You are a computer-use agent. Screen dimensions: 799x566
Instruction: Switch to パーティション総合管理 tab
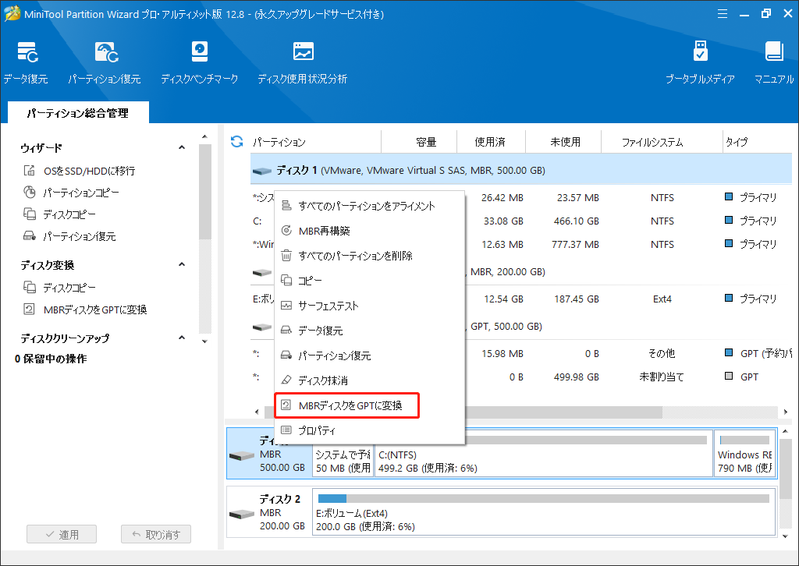(x=77, y=113)
